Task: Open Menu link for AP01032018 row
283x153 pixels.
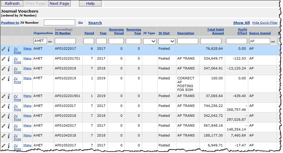Action: (27, 116)
